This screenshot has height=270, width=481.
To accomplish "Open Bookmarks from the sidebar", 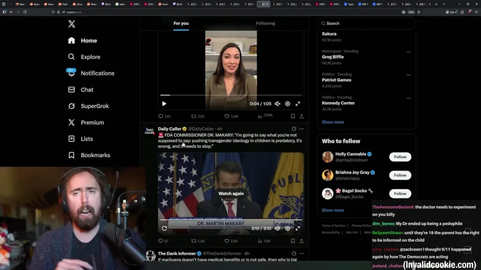I will pyautogui.click(x=89, y=155).
